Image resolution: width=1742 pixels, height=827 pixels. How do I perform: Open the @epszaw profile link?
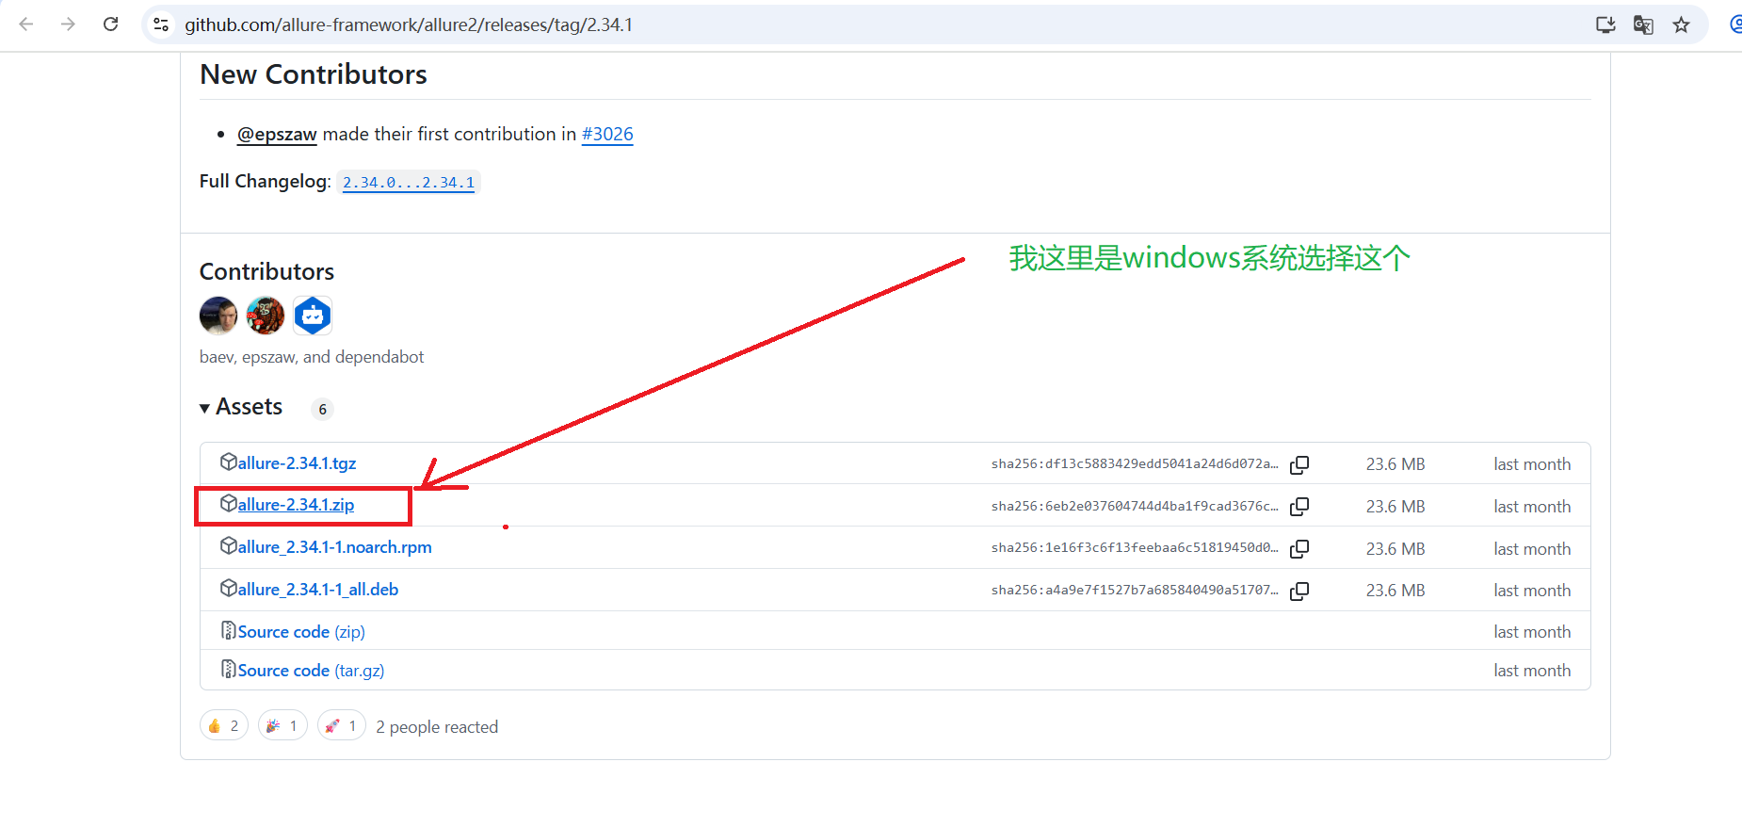(277, 135)
